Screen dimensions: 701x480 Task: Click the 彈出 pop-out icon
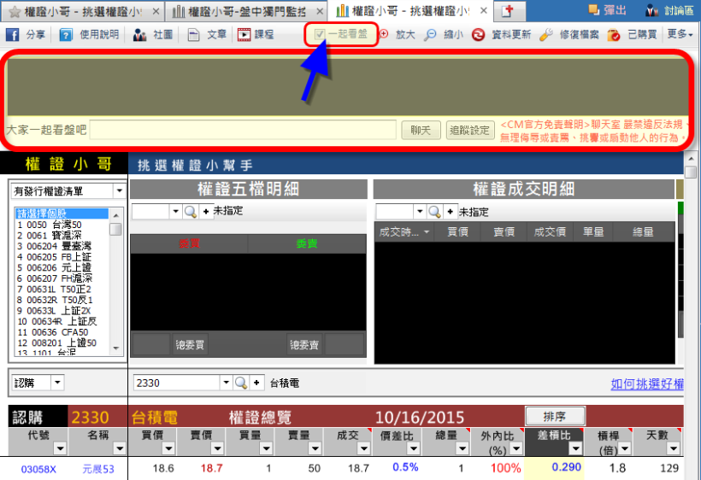click(x=593, y=10)
